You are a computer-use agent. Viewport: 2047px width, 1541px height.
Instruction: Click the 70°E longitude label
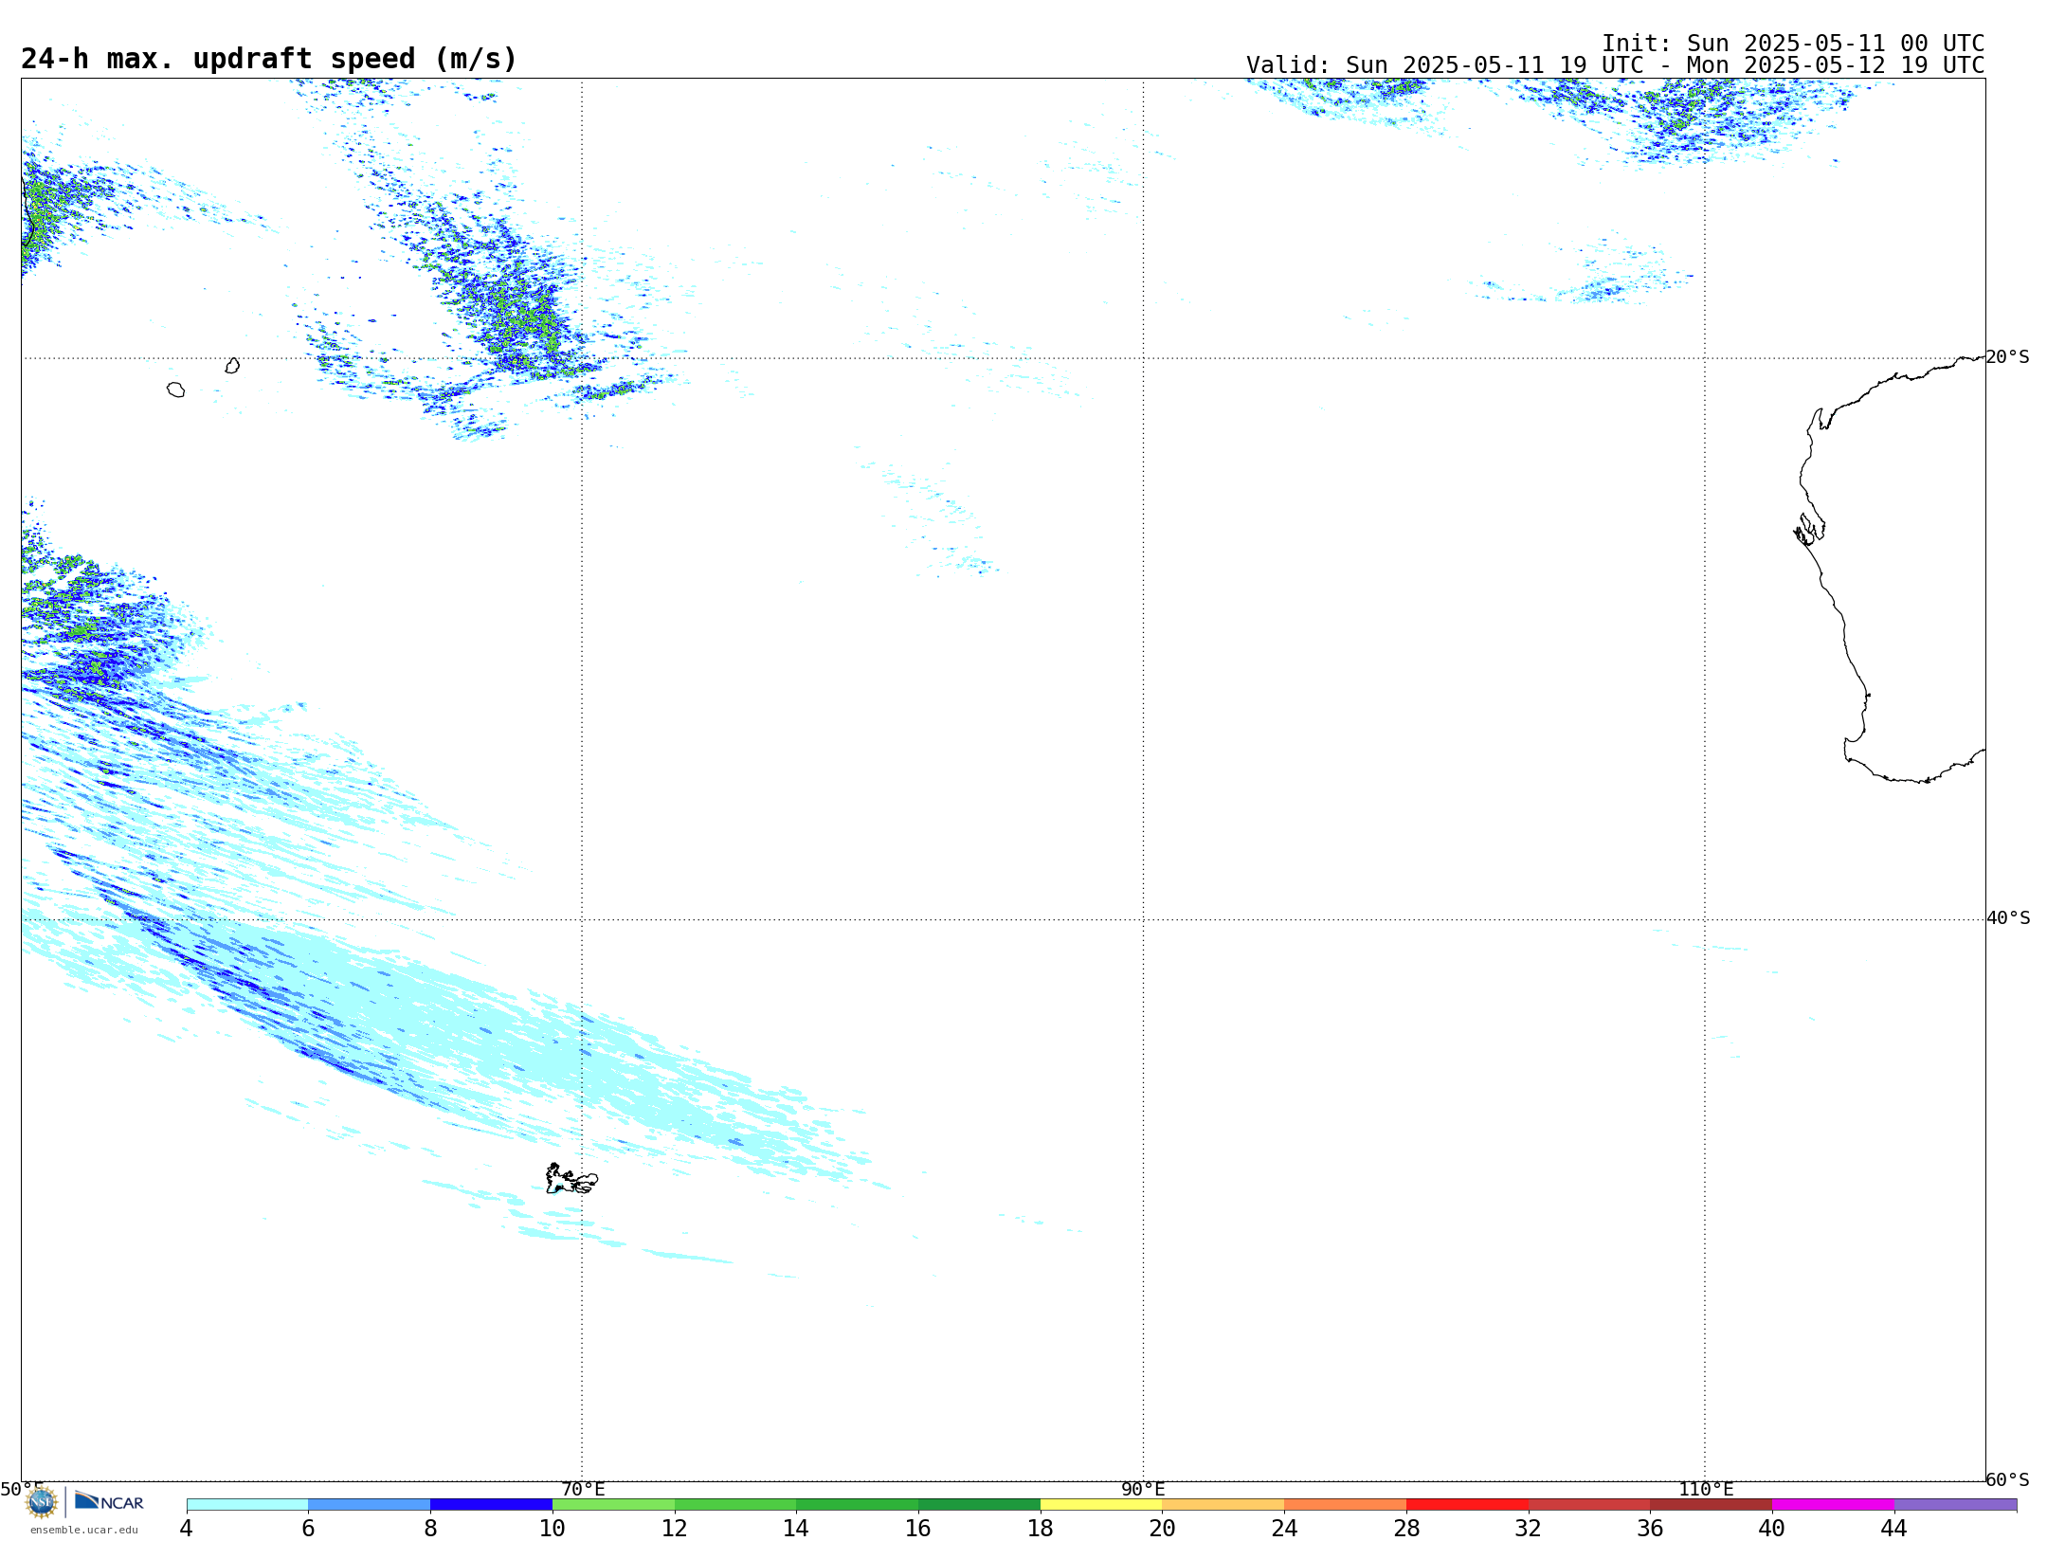click(583, 1489)
